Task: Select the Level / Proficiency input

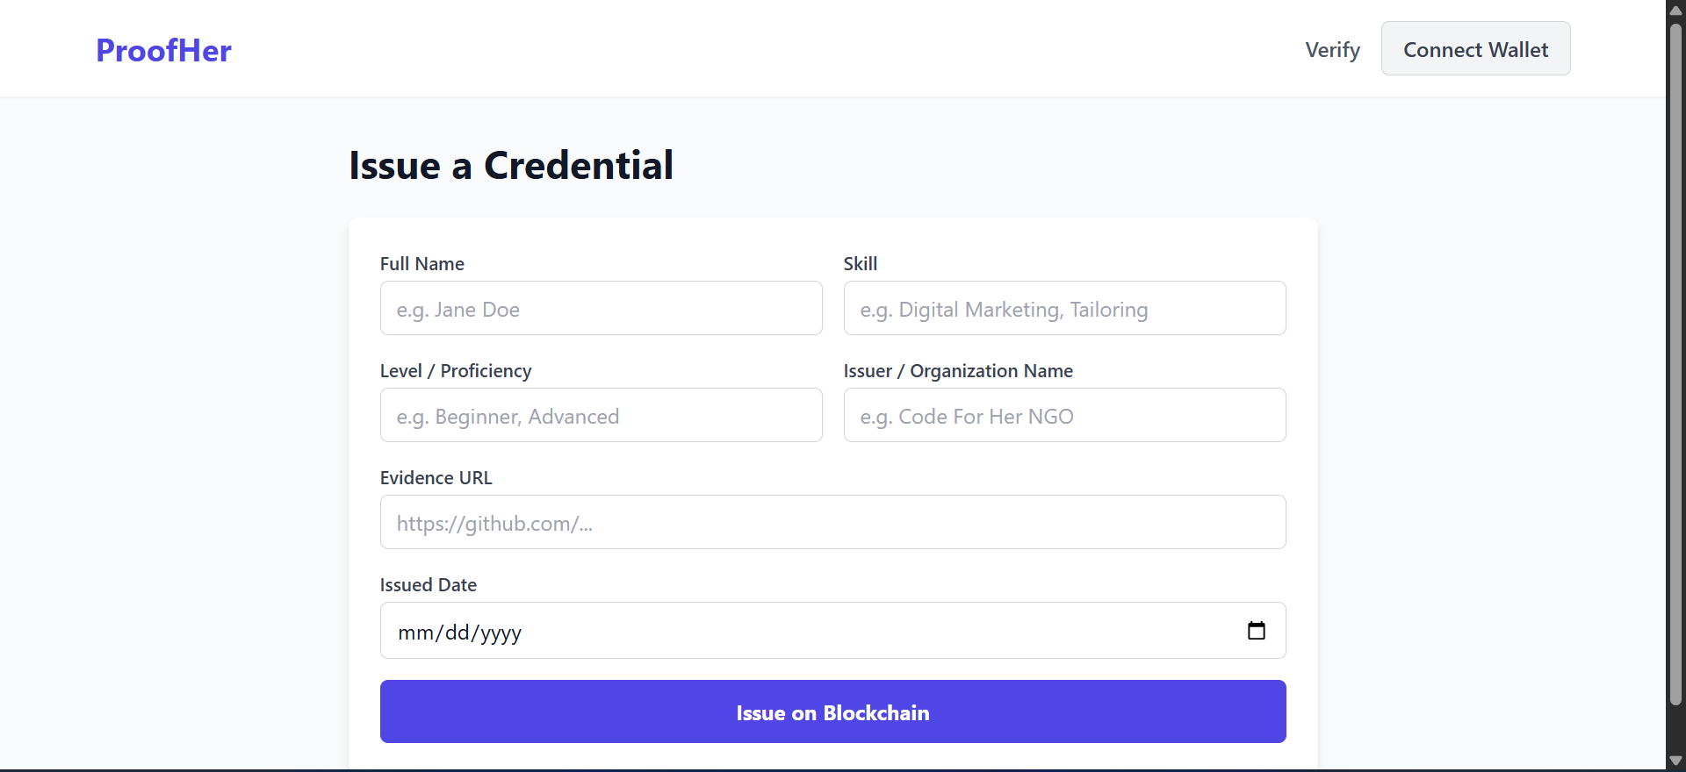Action: click(x=601, y=415)
